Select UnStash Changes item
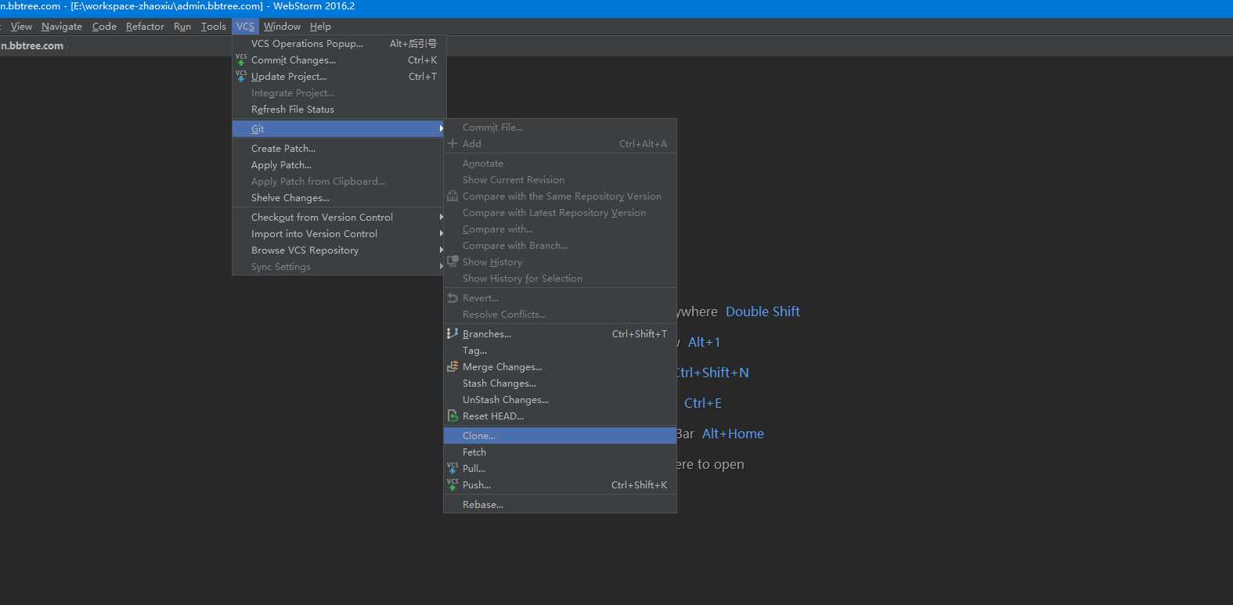The height and width of the screenshot is (605, 1233). click(x=560, y=399)
